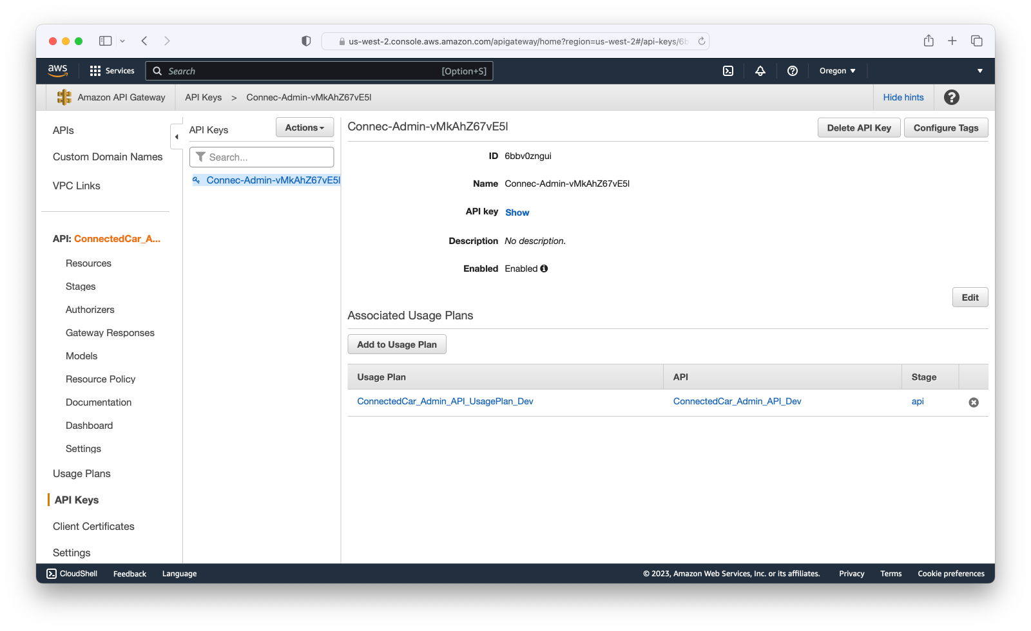
Task: Open the Oregon region selector
Action: tap(837, 71)
